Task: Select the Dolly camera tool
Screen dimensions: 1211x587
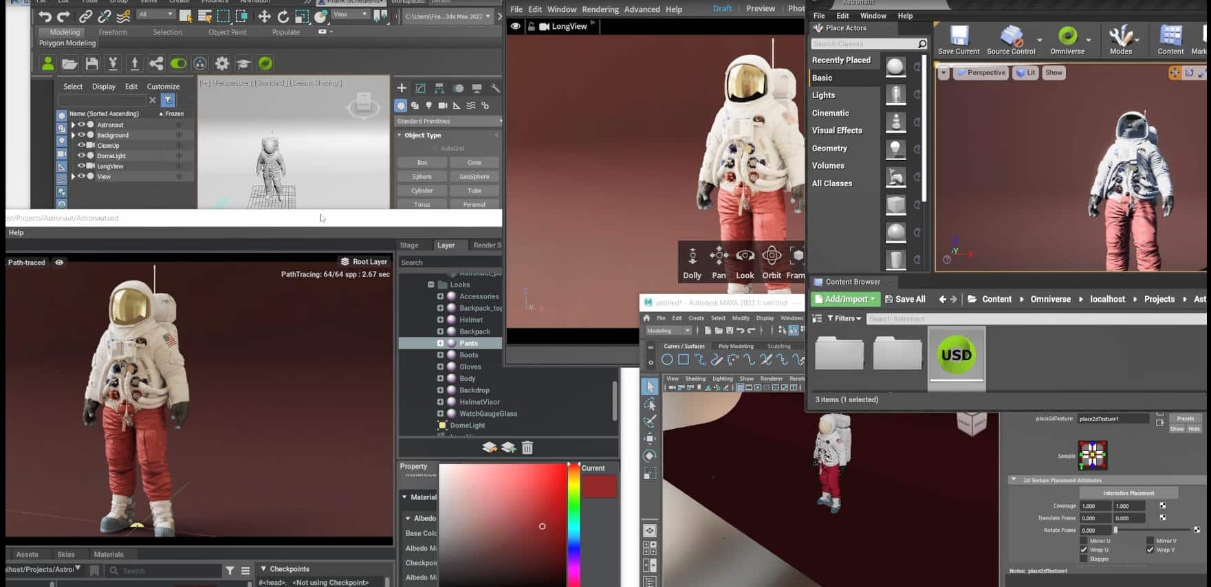Action: (x=692, y=256)
